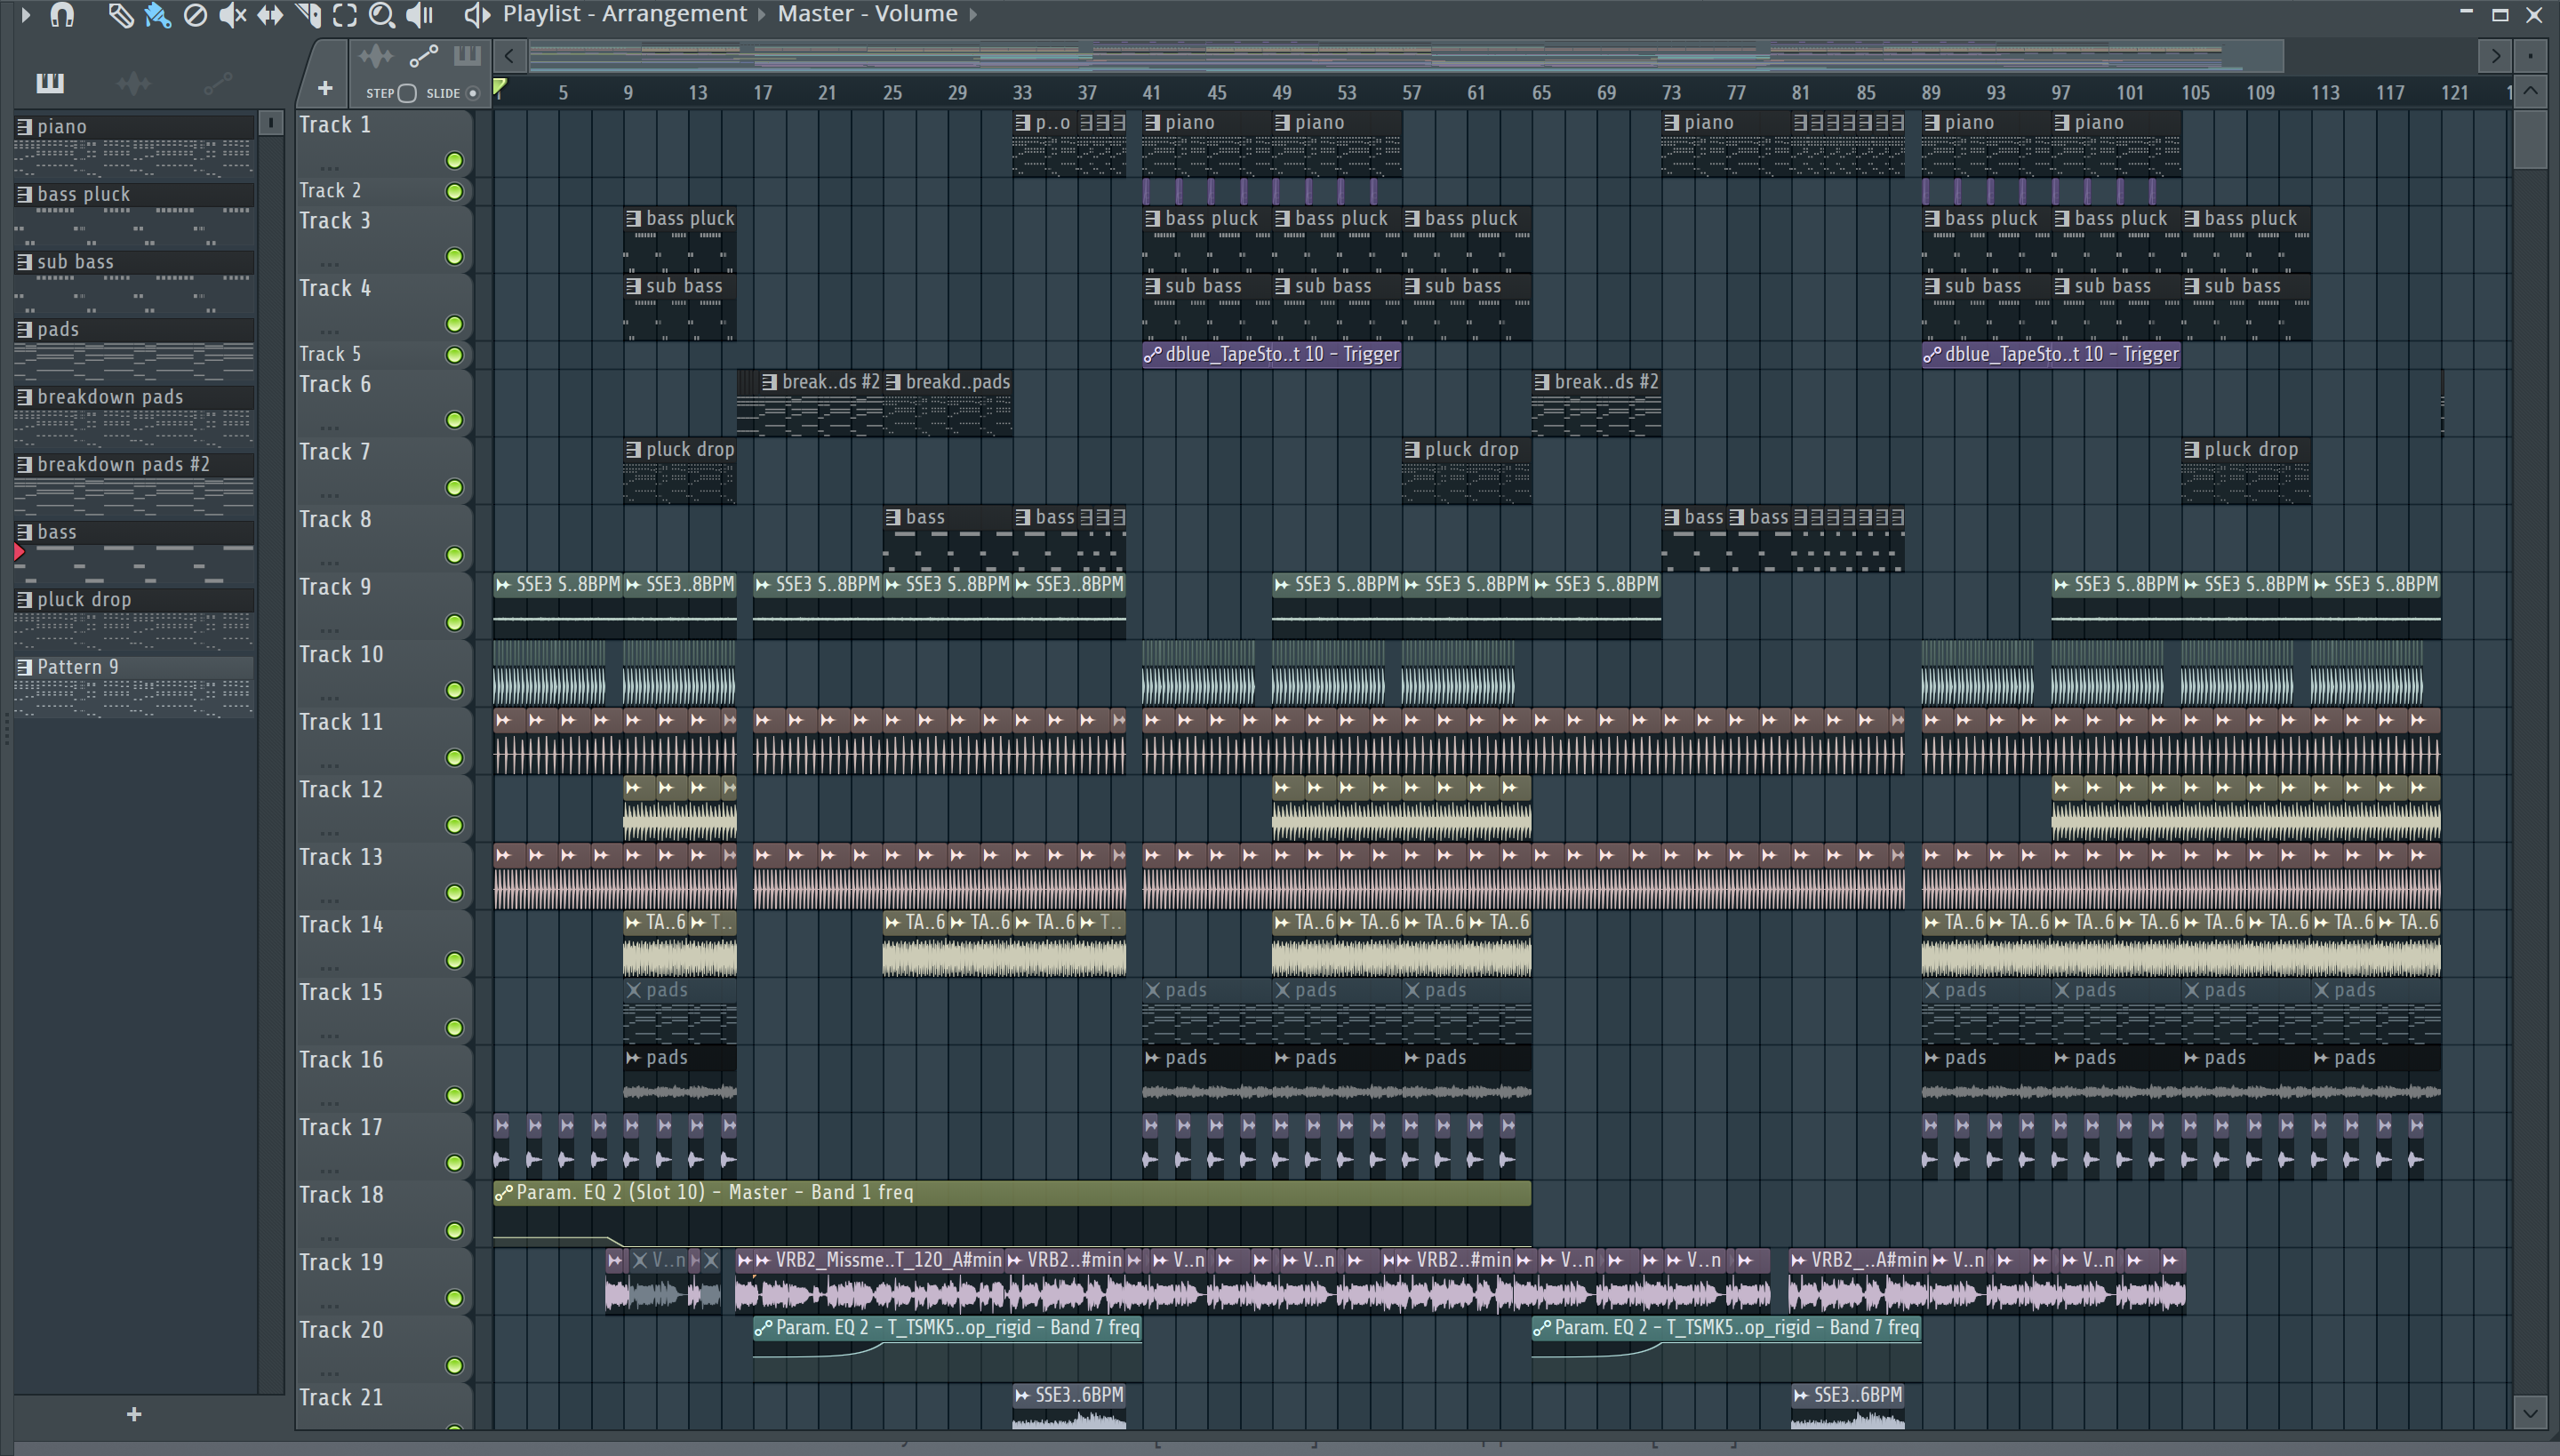Click the timeline overview minimap
The width and height of the screenshot is (2560, 1456).
(1405, 56)
